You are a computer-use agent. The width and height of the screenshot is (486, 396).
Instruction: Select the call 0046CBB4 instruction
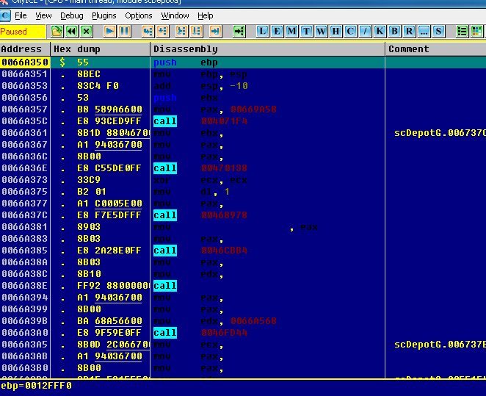coord(200,251)
